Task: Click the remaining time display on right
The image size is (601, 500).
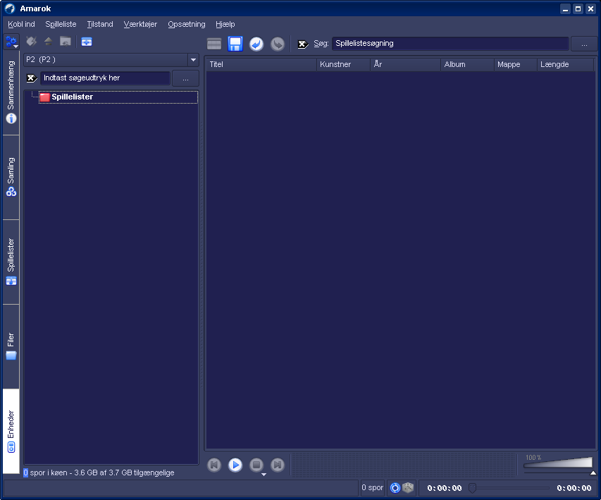Action: 574,488
